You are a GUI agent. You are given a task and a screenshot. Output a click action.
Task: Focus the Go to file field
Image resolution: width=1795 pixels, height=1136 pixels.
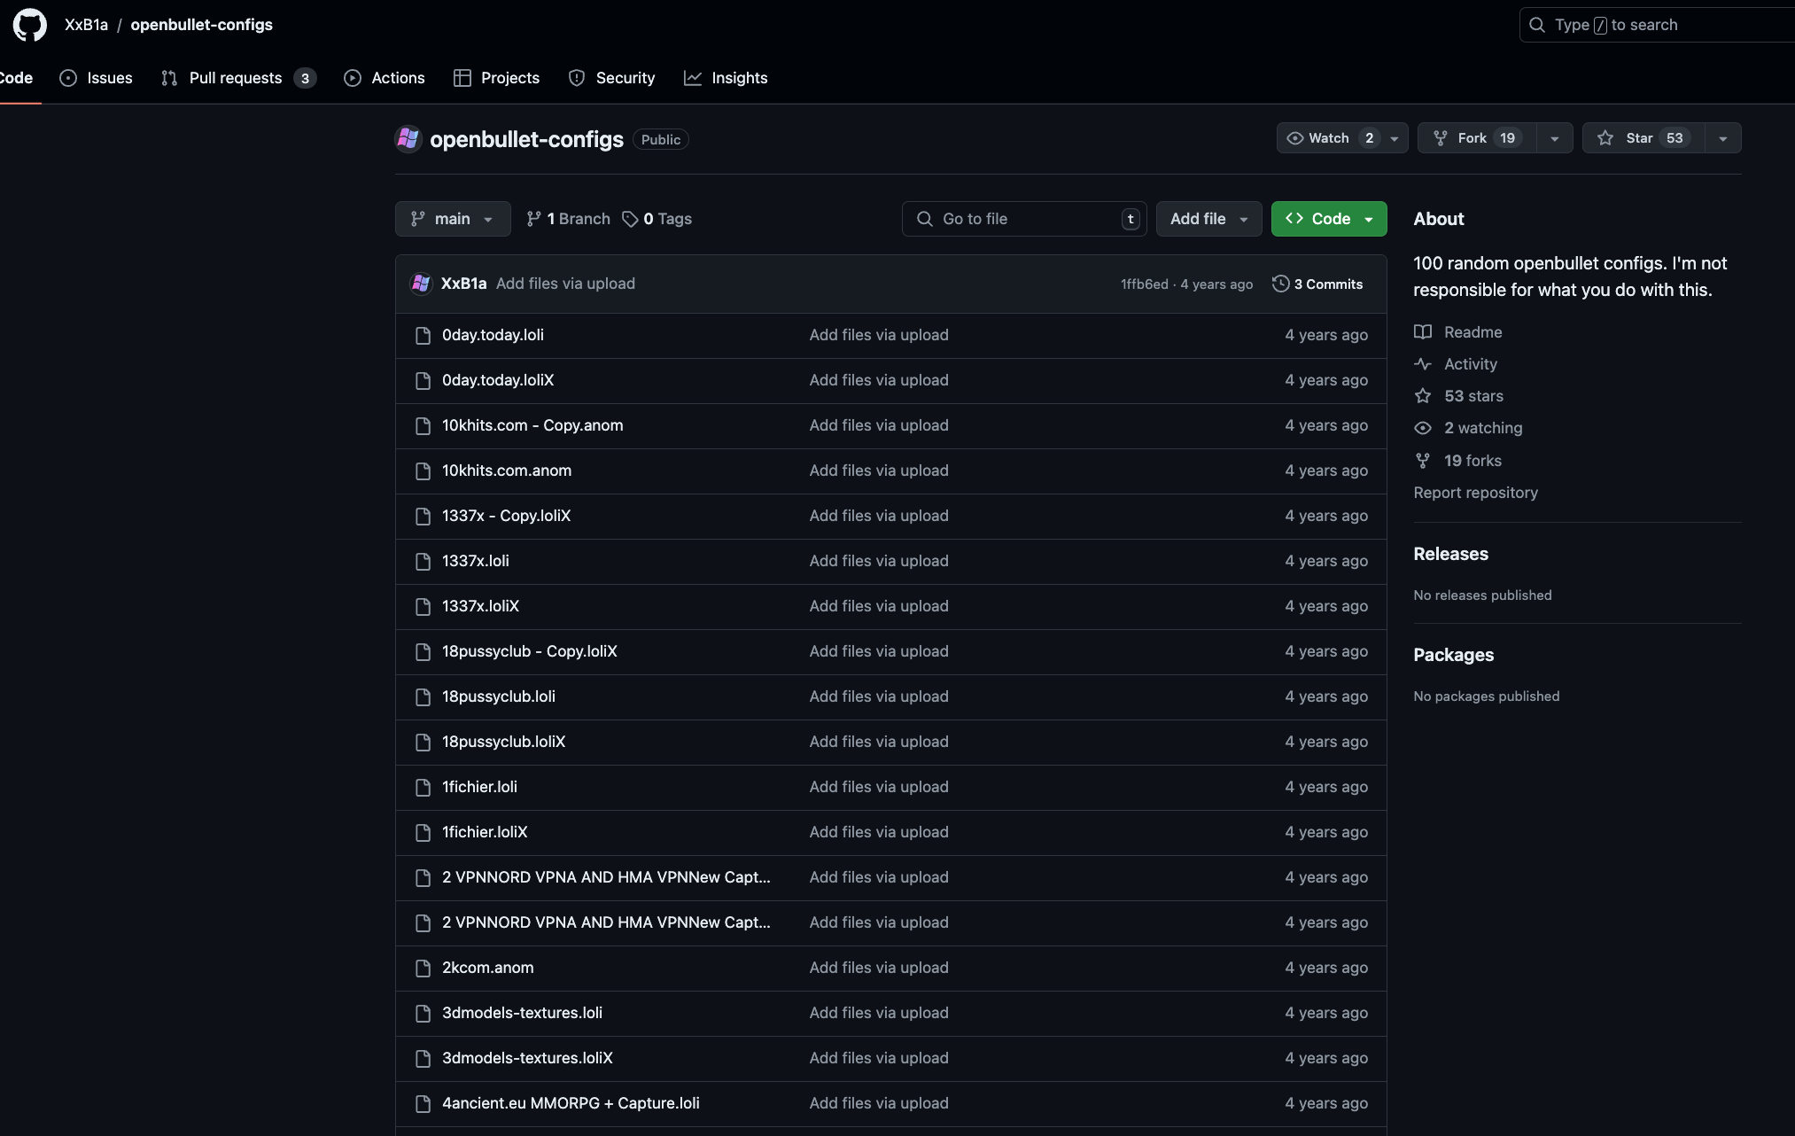click(x=1024, y=219)
